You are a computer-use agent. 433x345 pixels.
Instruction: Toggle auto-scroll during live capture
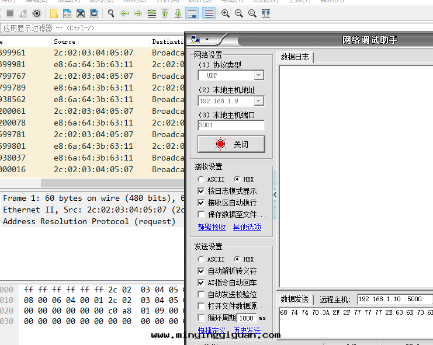coord(192,13)
